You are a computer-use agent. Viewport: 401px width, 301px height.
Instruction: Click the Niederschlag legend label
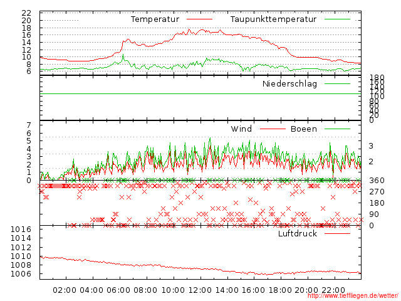pos(289,83)
